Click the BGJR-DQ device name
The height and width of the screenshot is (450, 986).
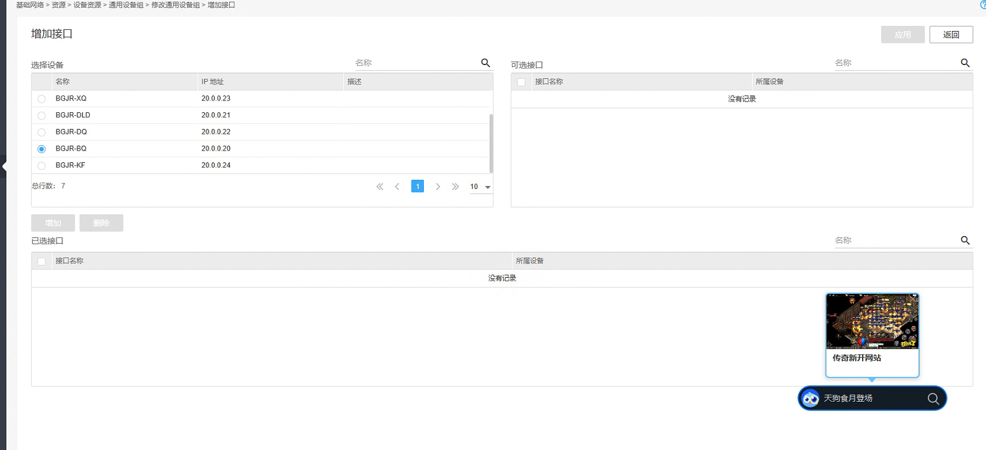[x=71, y=132]
